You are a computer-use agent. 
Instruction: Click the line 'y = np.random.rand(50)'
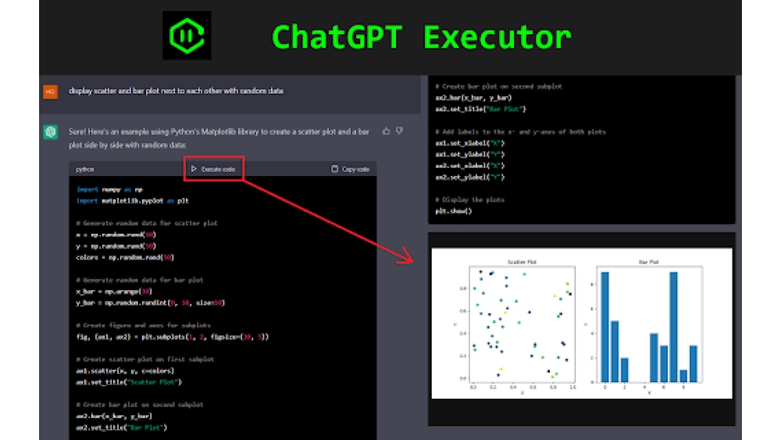click(x=116, y=246)
